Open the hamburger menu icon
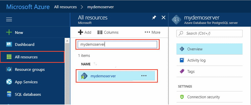251x105 pixels. (x=9, y=20)
